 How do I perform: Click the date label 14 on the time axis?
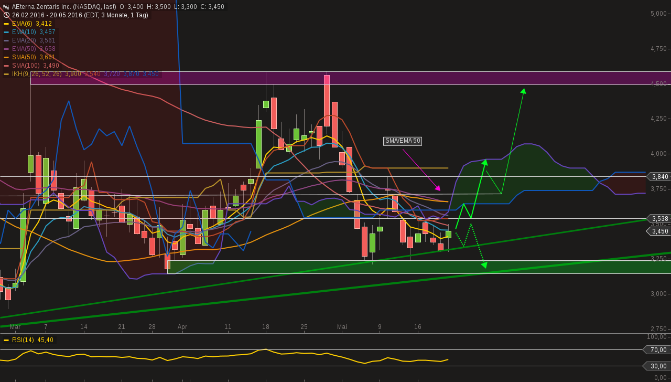(x=84, y=327)
